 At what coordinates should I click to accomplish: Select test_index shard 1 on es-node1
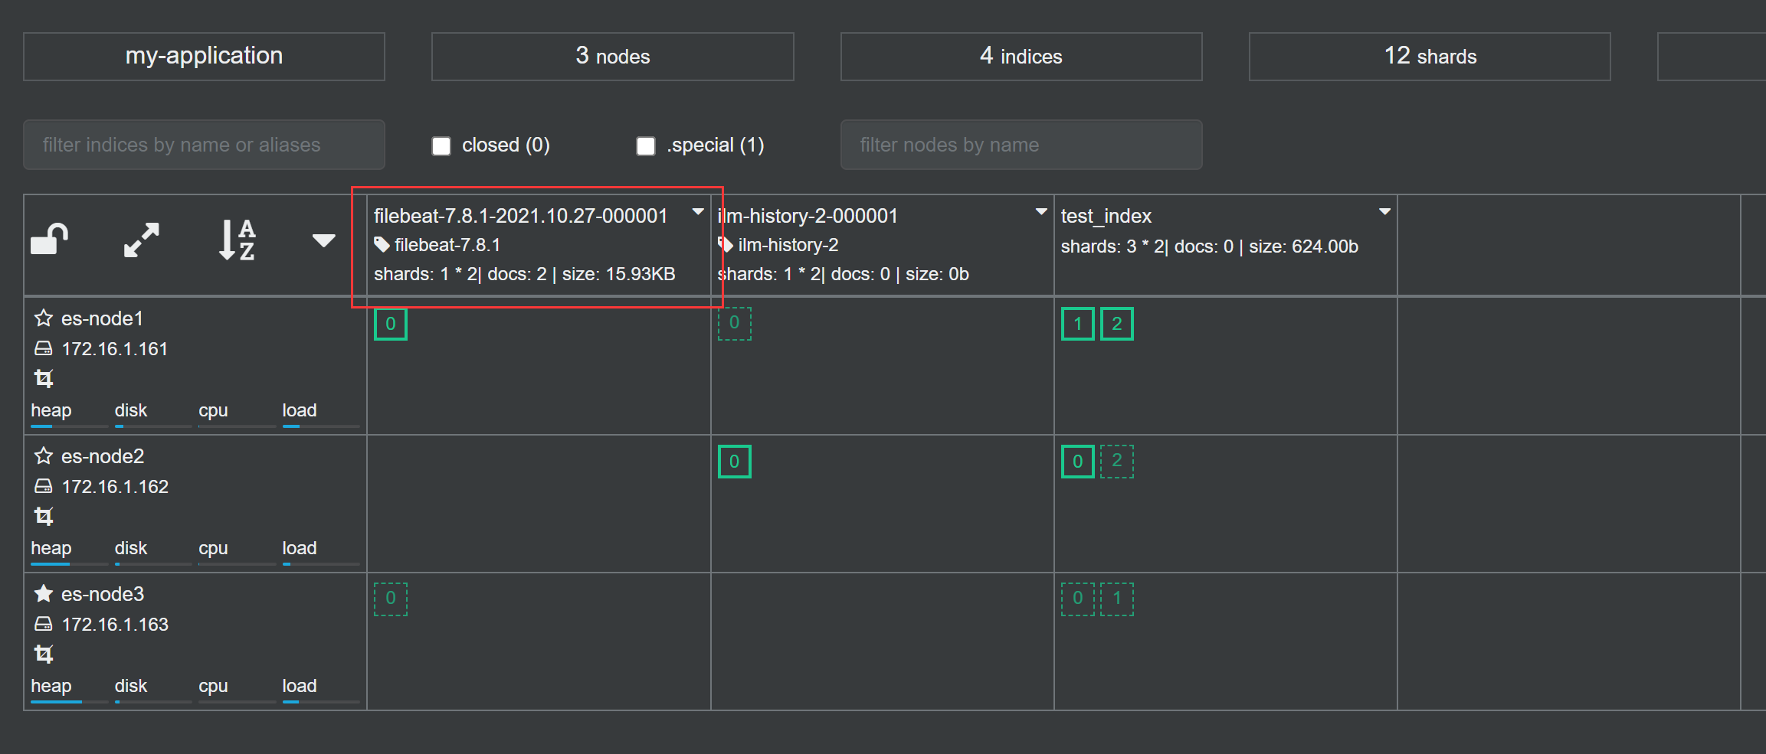[x=1078, y=324]
